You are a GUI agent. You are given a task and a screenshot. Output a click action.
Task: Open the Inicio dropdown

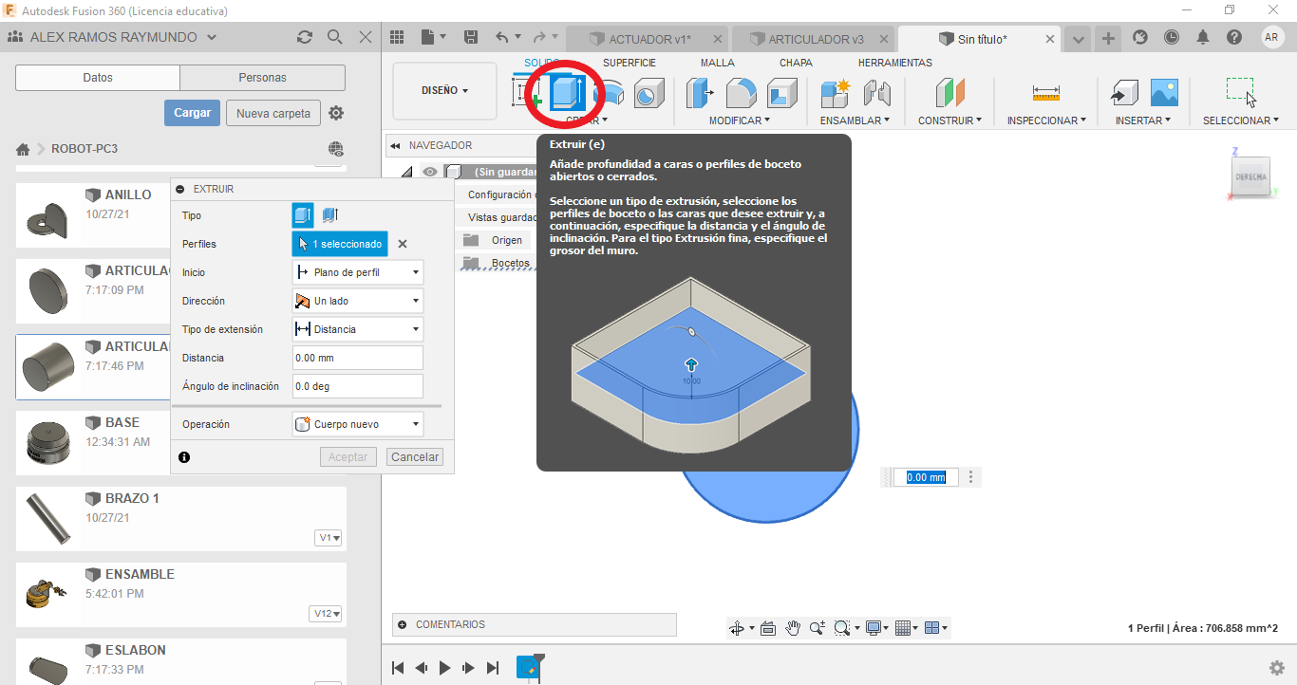click(x=357, y=272)
